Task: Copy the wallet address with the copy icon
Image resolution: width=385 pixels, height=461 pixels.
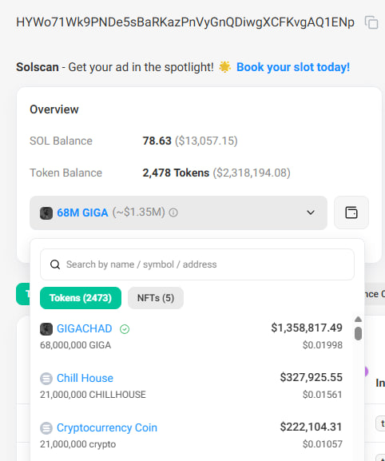Action: pyautogui.click(x=371, y=22)
